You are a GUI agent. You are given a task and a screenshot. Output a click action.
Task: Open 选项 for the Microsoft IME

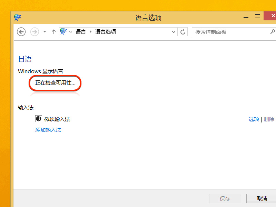coord(254,119)
